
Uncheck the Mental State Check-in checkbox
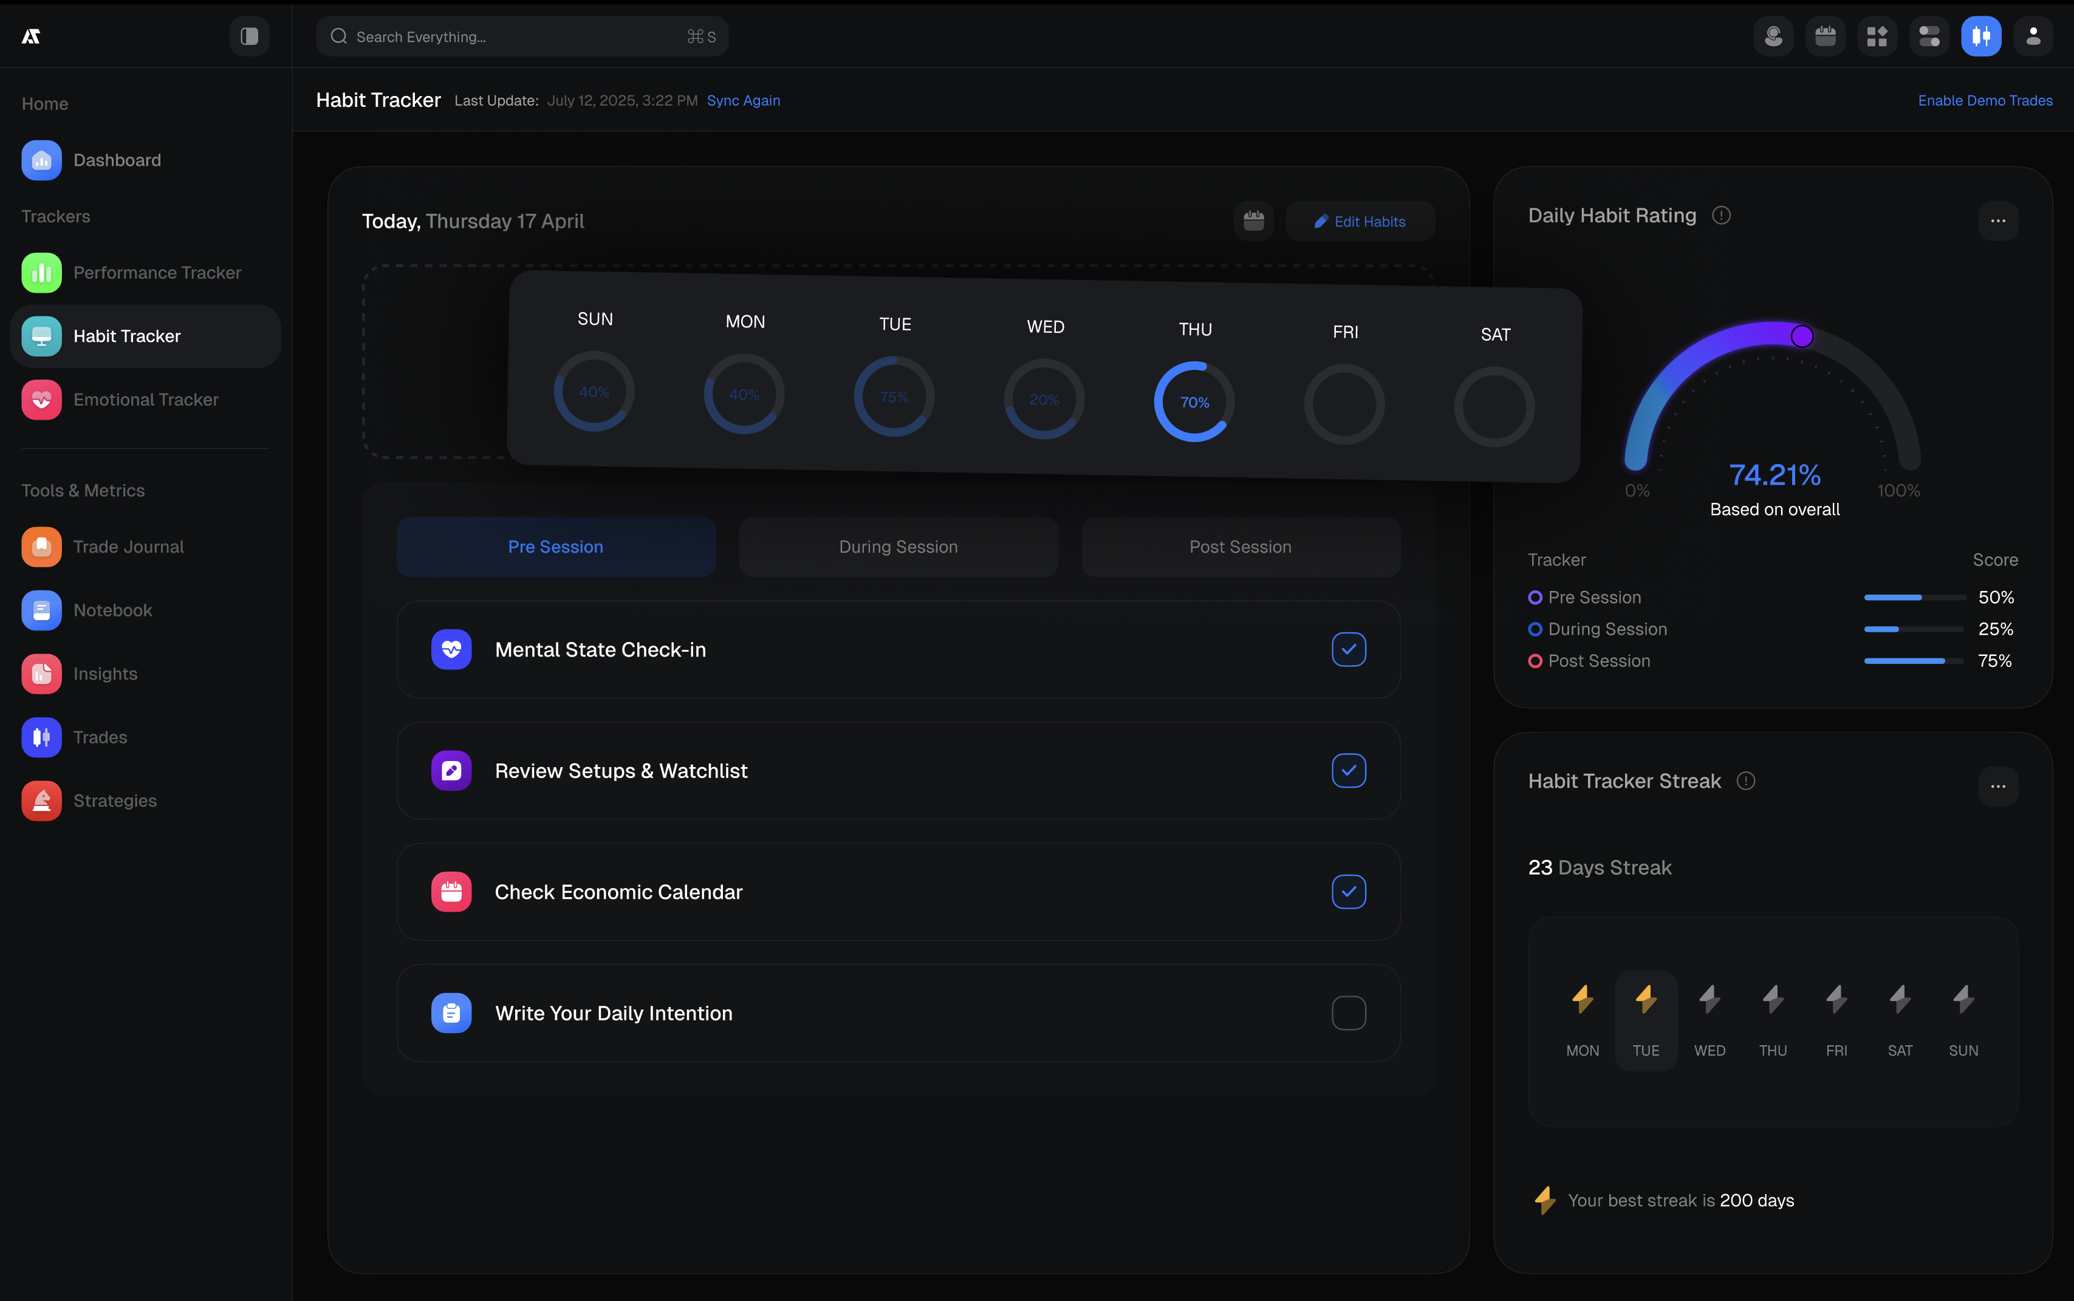coord(1349,650)
